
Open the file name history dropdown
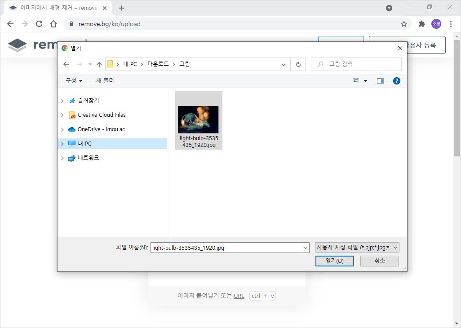306,248
